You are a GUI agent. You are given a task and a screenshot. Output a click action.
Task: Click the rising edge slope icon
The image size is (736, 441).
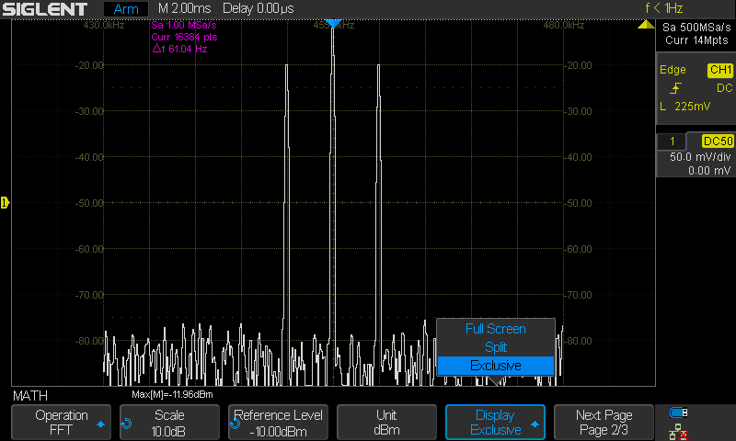(x=676, y=88)
